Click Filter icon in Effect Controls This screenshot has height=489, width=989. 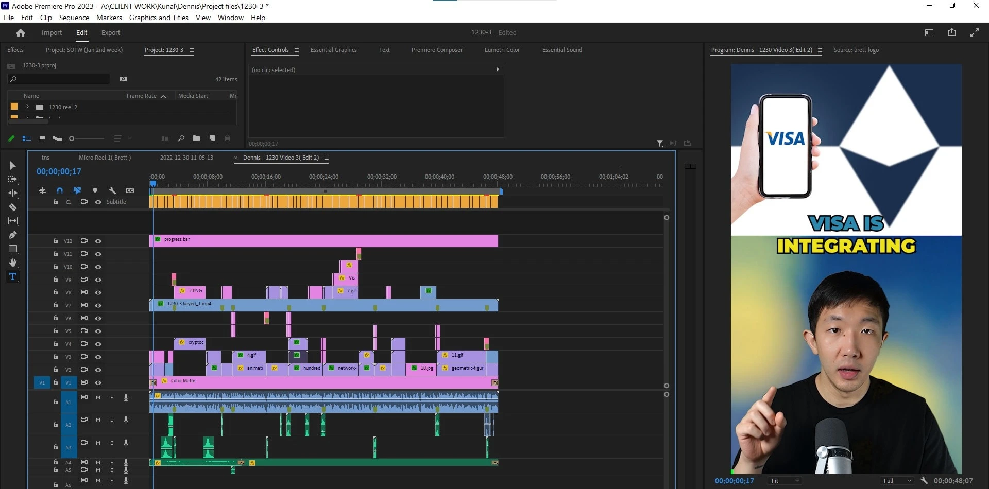(660, 144)
